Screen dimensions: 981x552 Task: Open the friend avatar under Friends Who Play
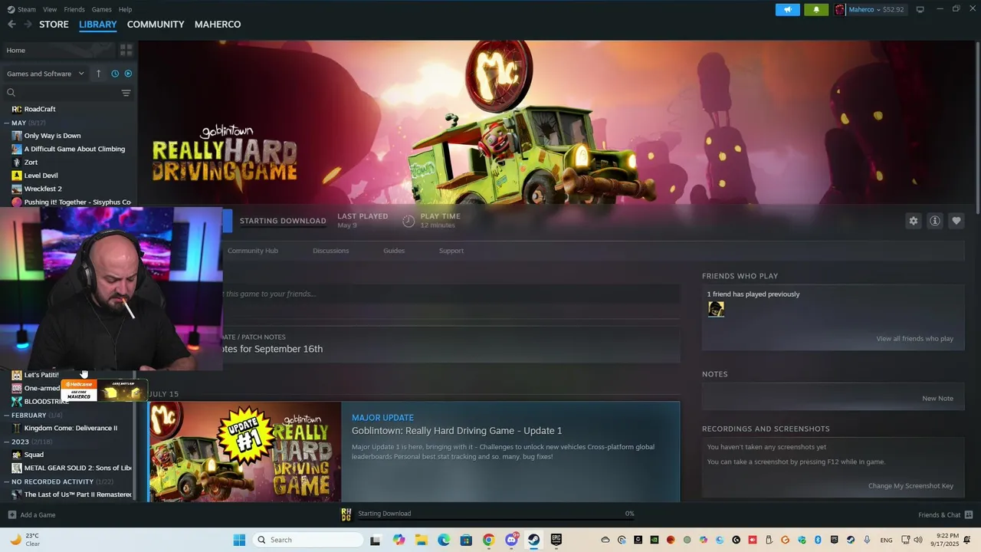[x=716, y=309]
